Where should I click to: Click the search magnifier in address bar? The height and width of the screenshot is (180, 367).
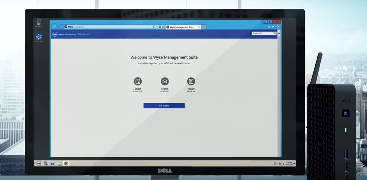tap(154, 27)
